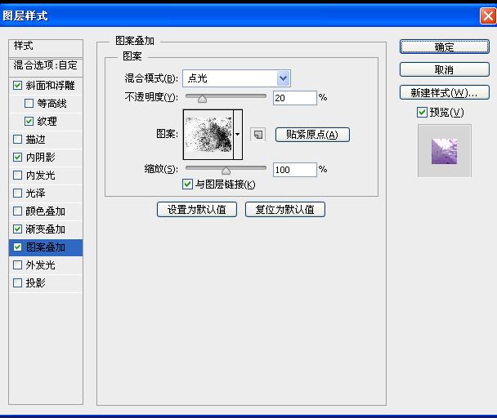Enable the 外发光 checkbox

click(18, 265)
